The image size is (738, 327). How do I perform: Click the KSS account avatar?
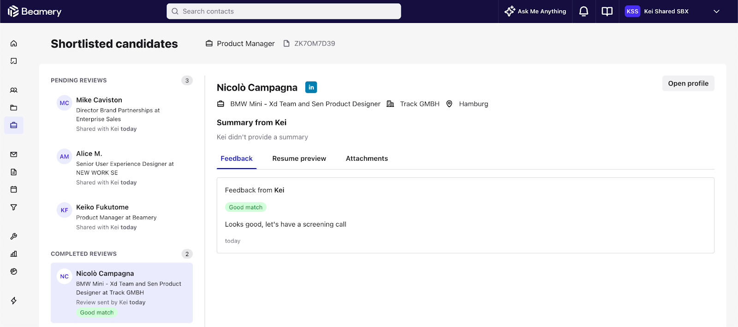tap(632, 12)
